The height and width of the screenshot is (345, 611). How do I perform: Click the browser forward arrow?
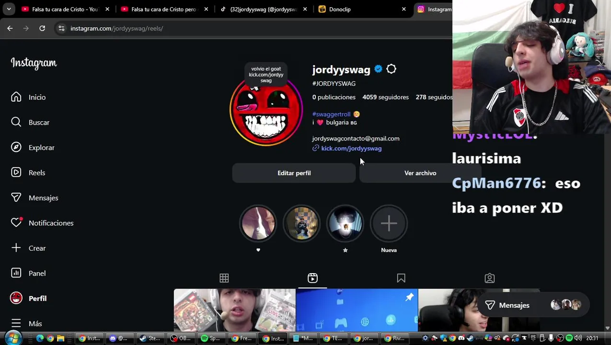pos(26,28)
